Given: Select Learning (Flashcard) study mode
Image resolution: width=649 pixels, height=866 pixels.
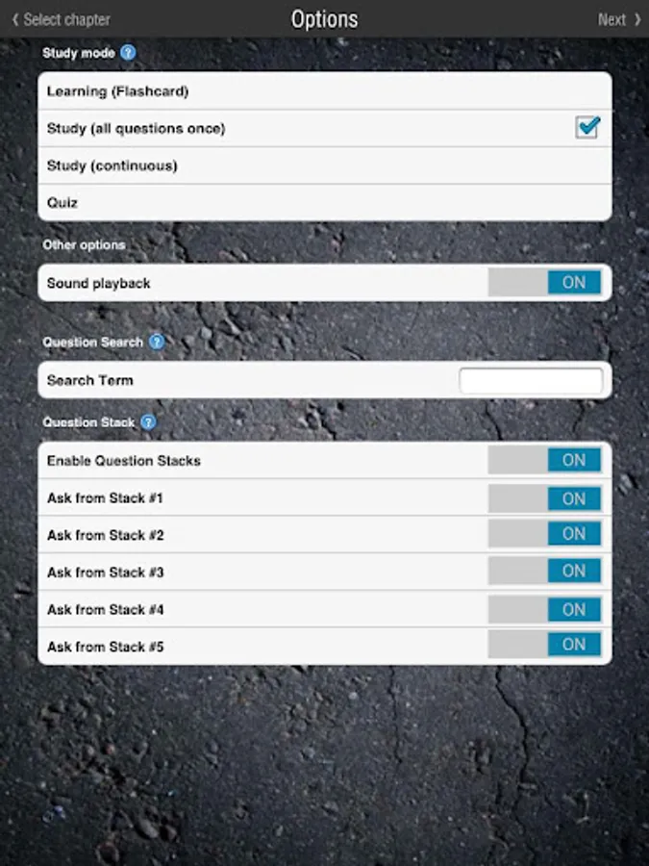Looking at the screenshot, I should coord(288,91).
